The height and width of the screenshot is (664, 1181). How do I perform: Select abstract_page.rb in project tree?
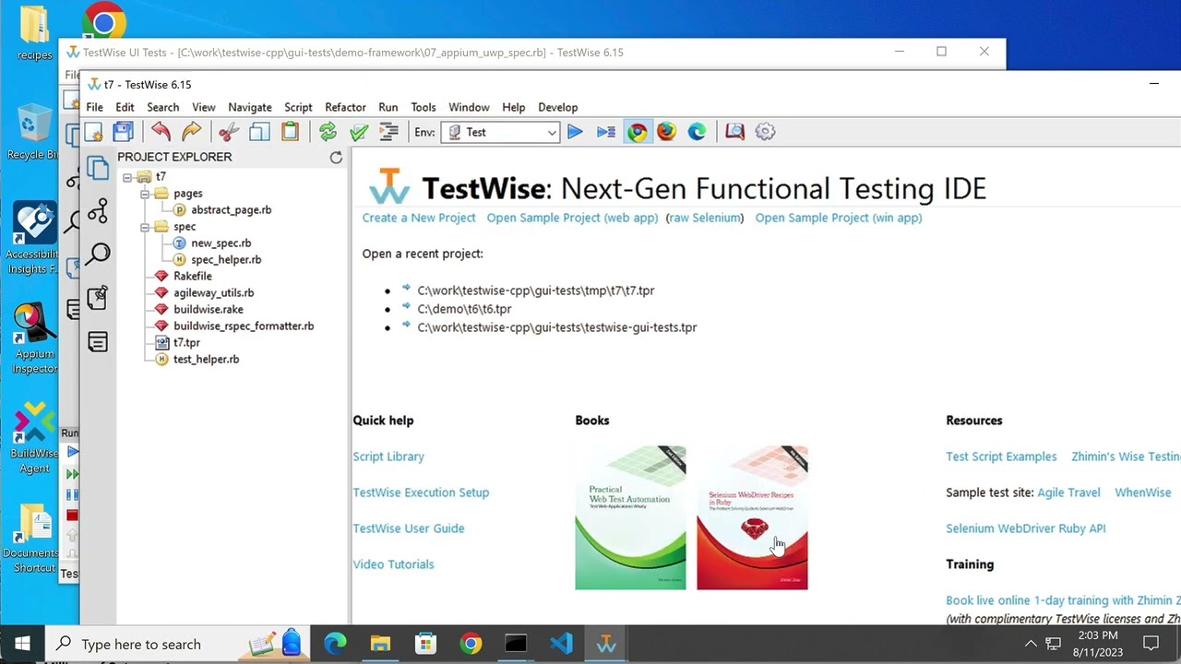tap(231, 210)
